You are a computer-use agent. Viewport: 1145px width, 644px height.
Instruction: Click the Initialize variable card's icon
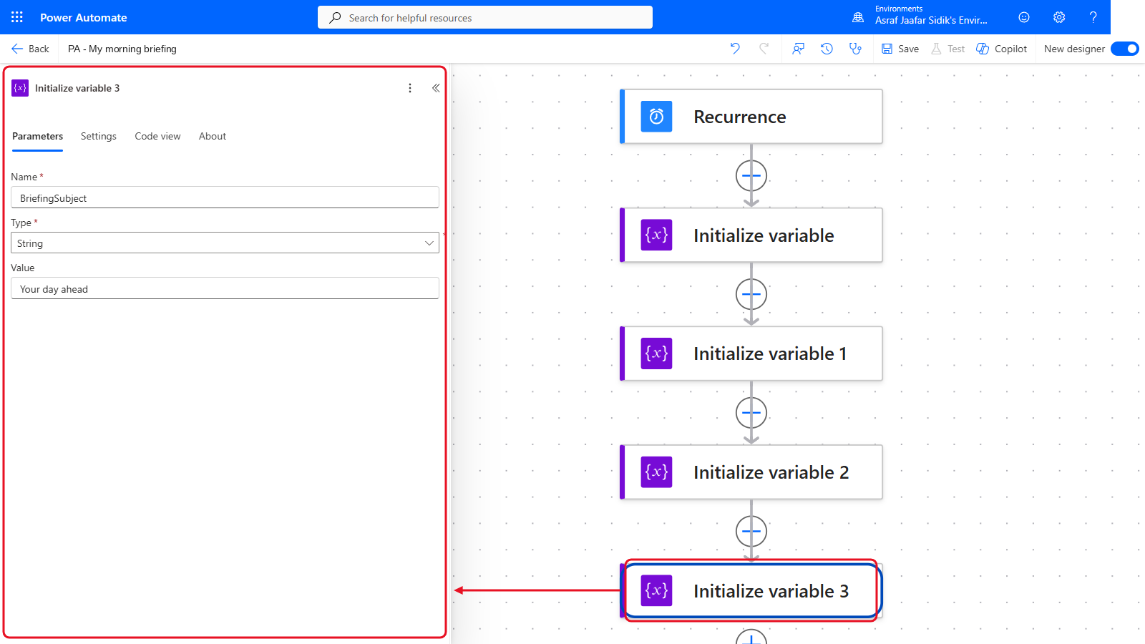(x=656, y=235)
